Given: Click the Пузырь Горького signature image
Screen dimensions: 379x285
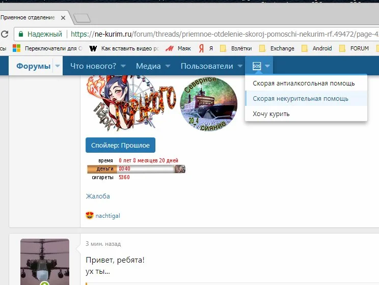Looking at the screenshot, I should click(130, 103).
